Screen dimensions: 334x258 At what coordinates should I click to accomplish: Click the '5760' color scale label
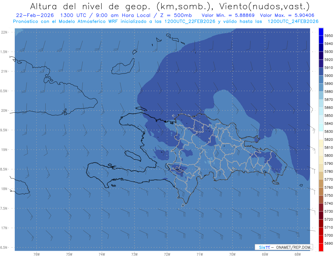point(328,187)
